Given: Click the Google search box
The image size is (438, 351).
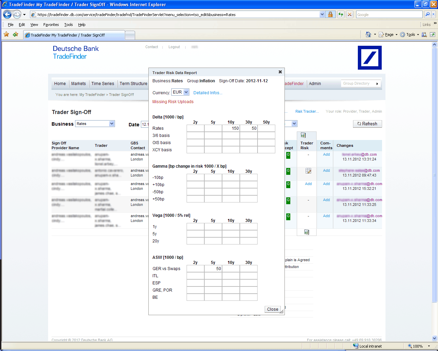Looking at the screenshot, I should tap(389, 15).
